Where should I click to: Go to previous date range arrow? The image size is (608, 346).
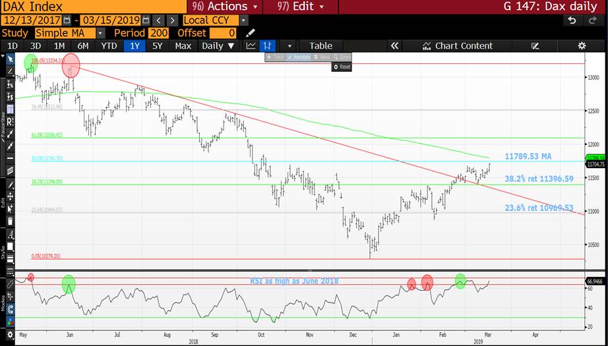tap(158, 20)
